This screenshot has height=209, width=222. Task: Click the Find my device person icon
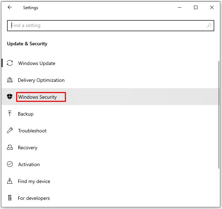pos(10,181)
